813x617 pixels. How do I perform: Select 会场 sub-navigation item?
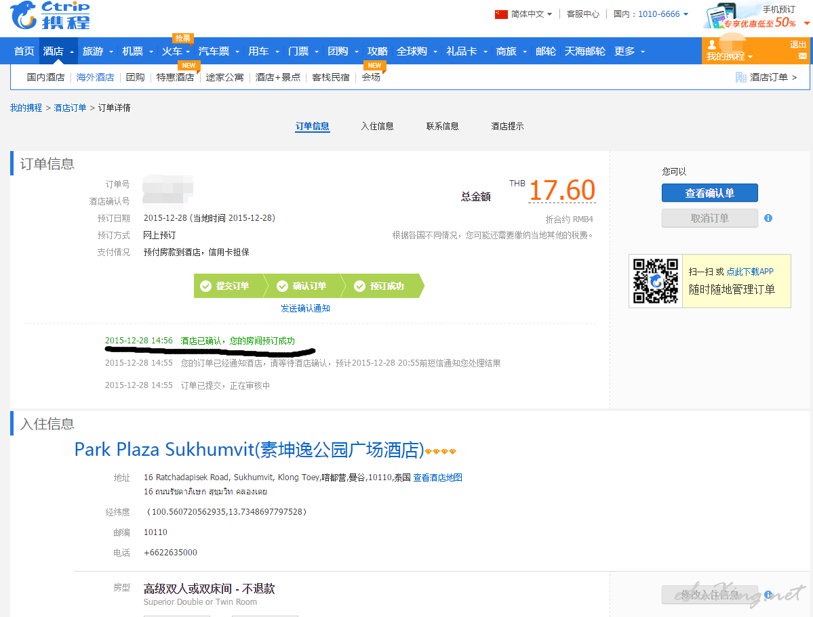point(371,77)
